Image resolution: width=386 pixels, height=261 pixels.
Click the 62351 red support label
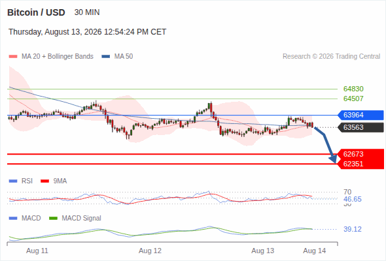tap(360, 164)
